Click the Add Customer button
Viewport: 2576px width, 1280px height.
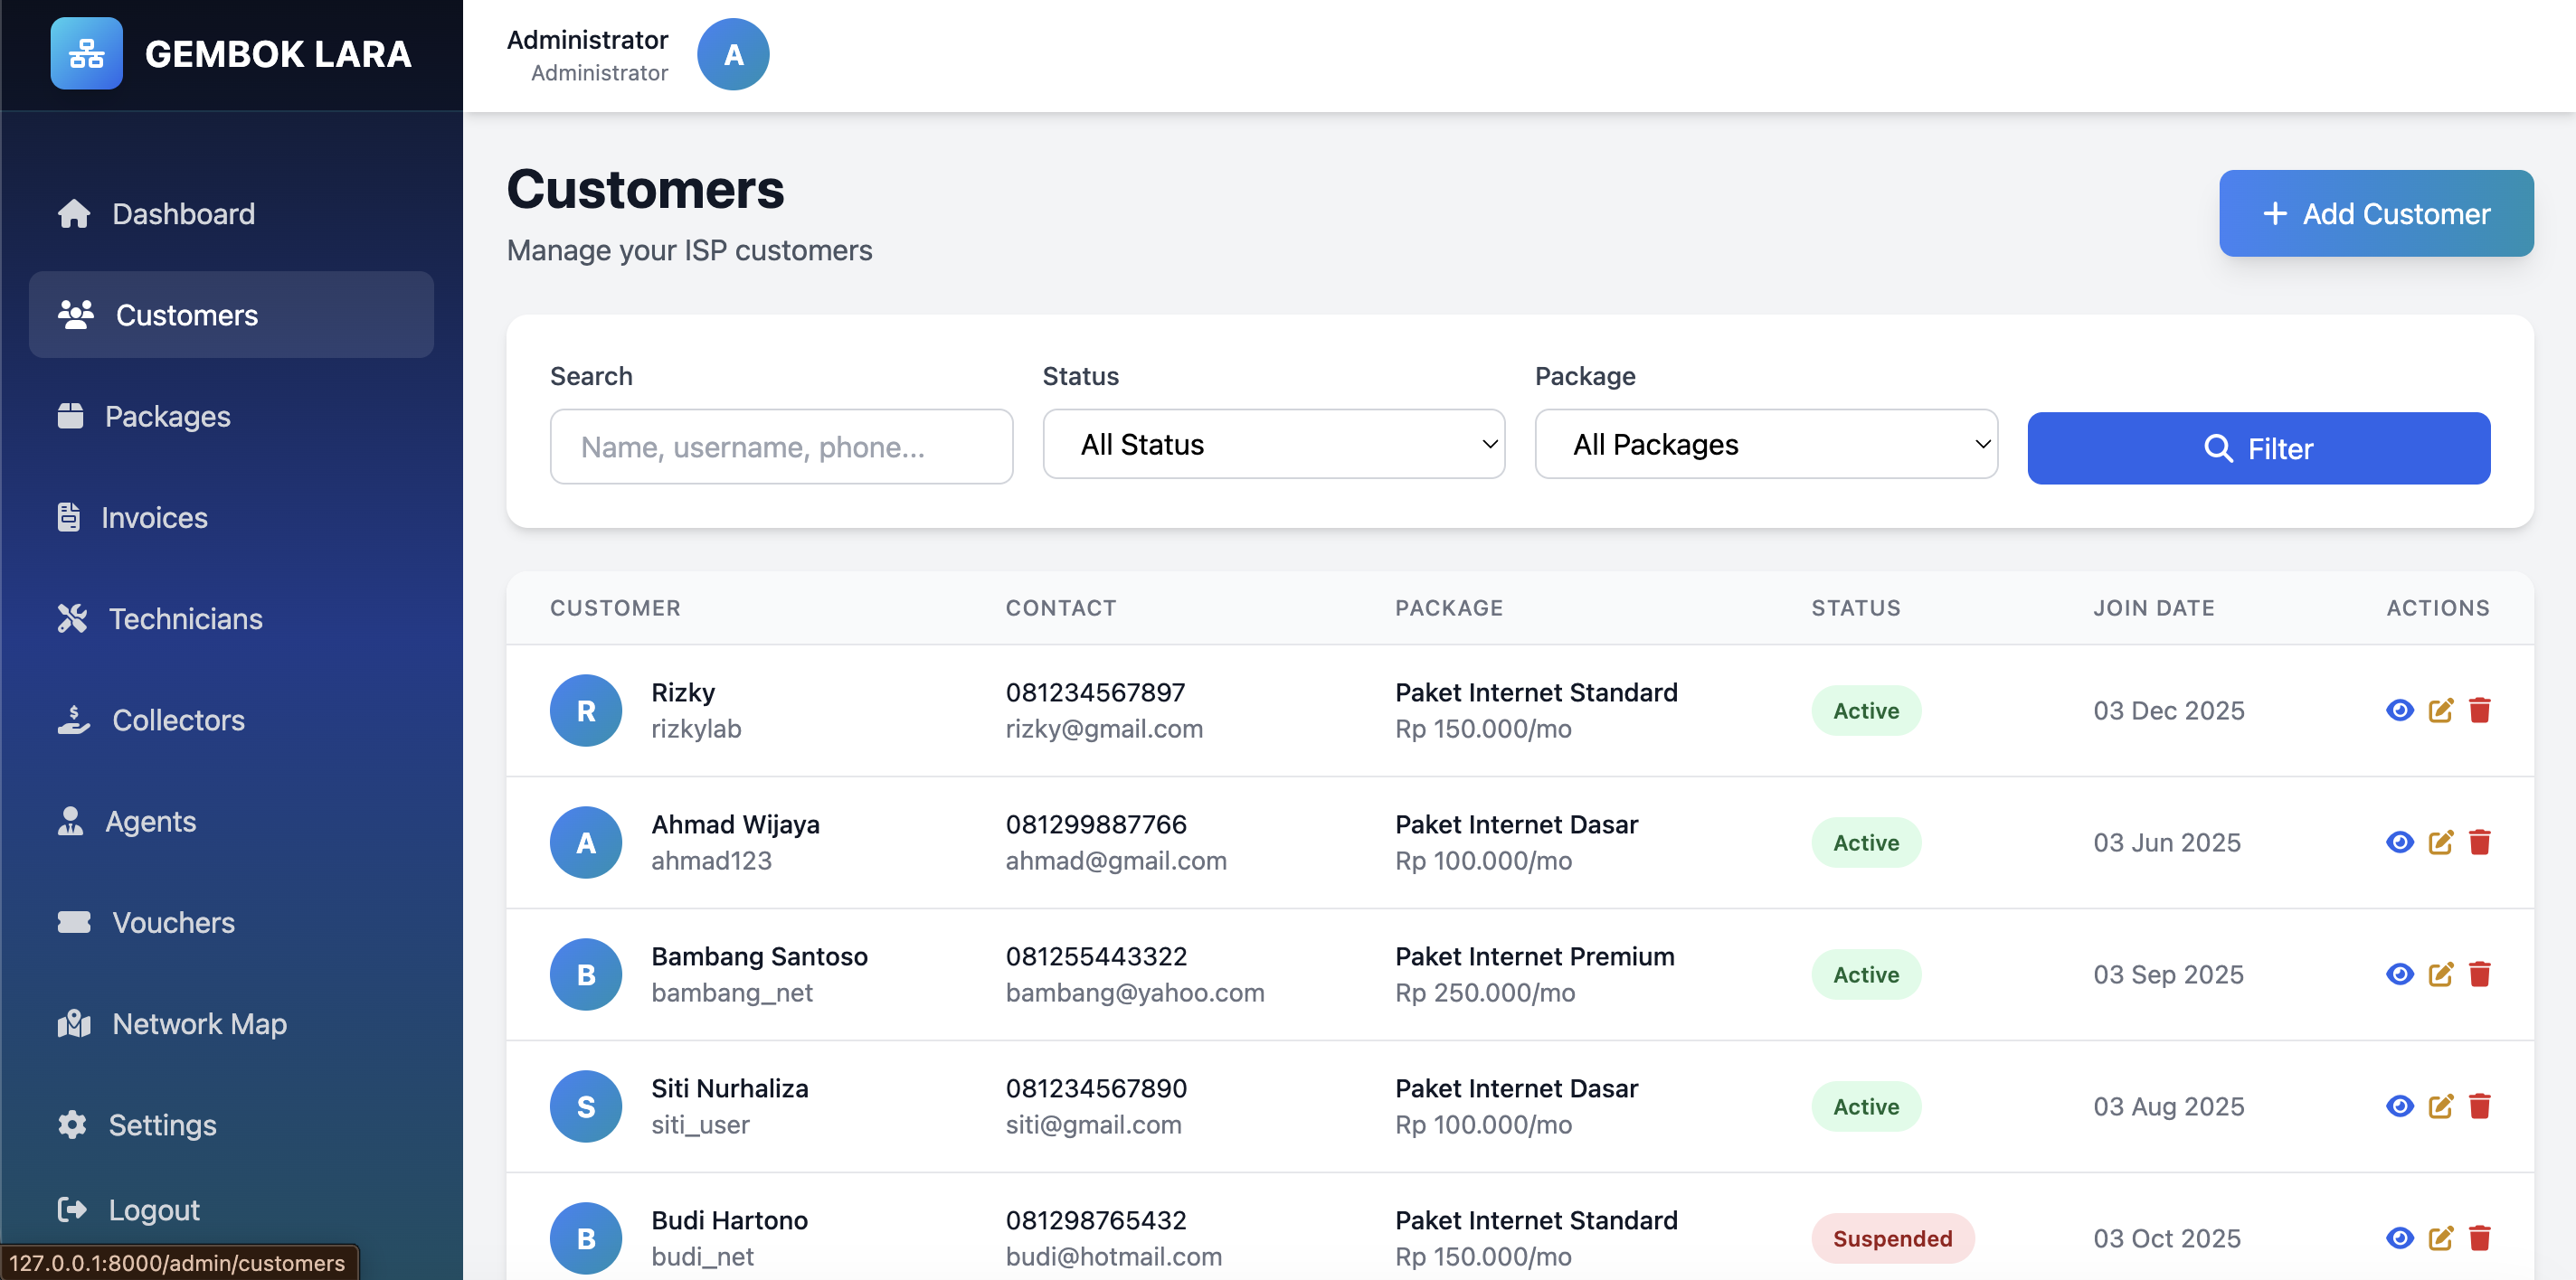(x=2375, y=214)
